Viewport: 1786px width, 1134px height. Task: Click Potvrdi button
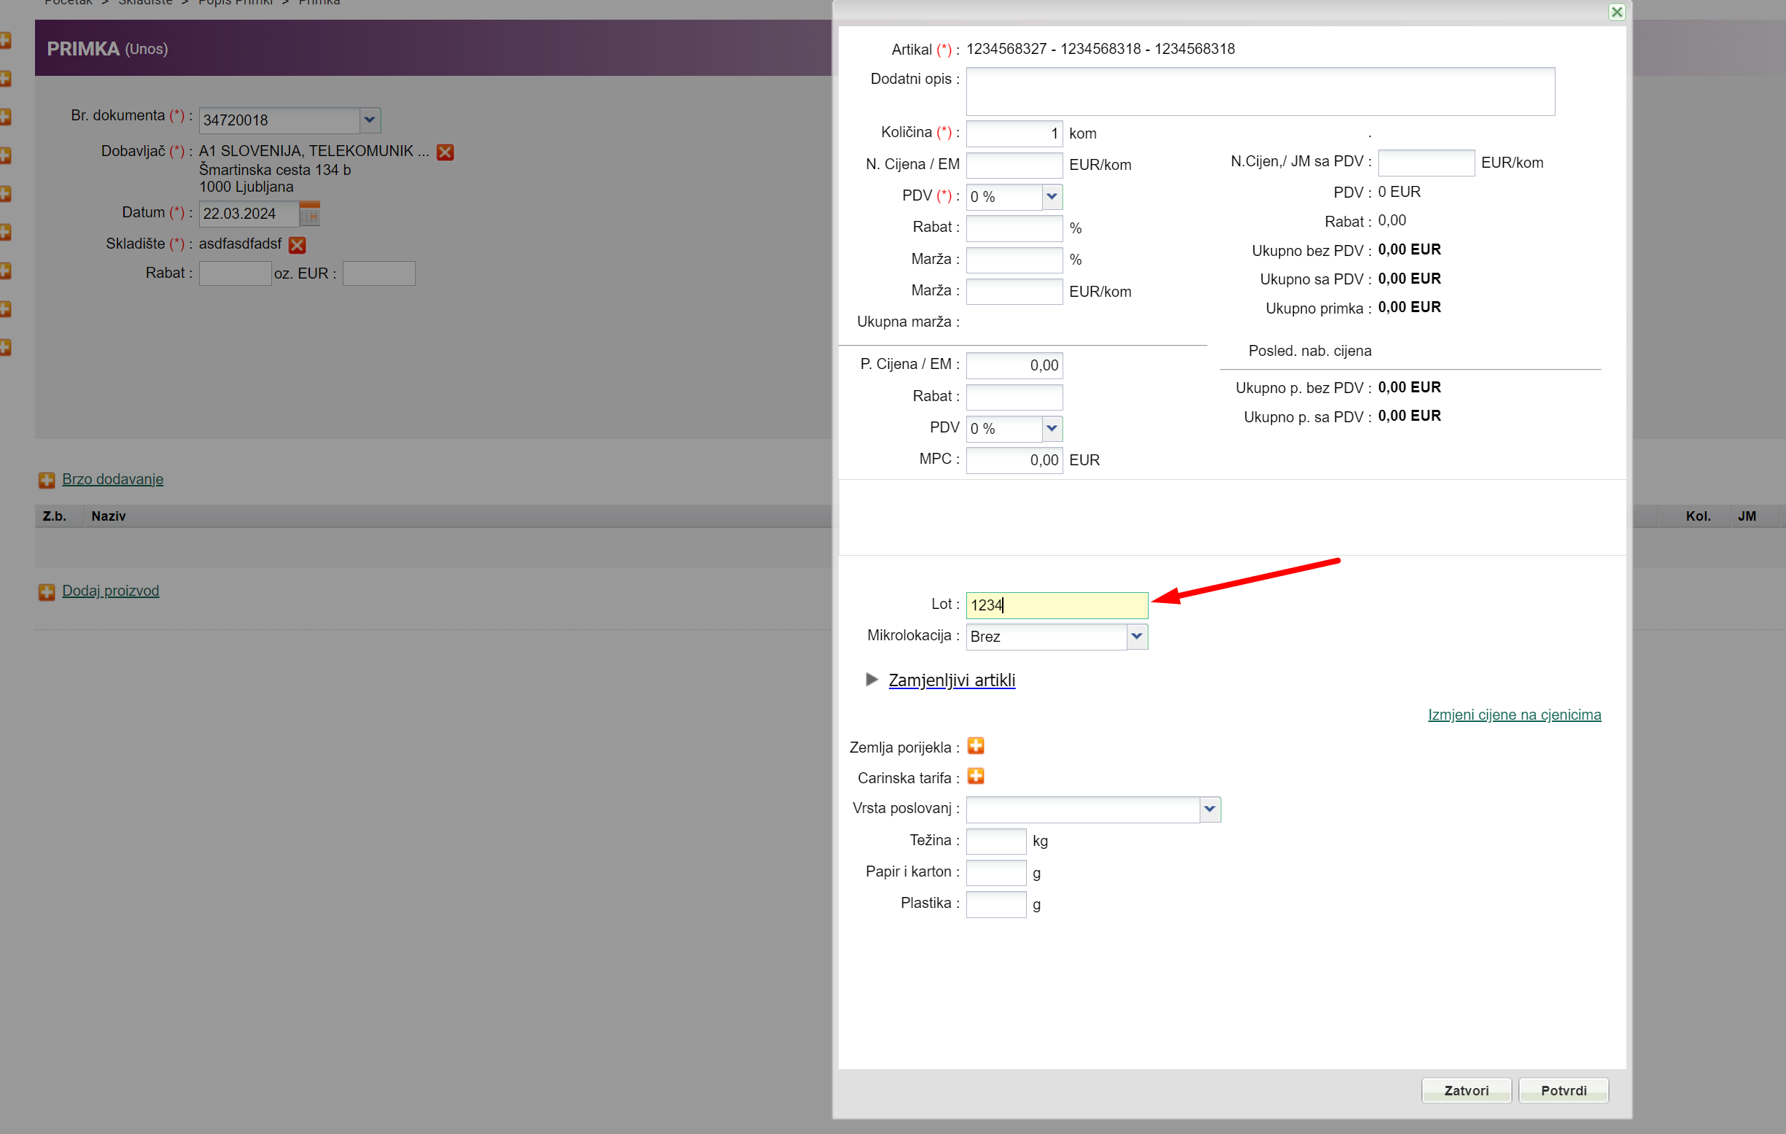pos(1564,1090)
